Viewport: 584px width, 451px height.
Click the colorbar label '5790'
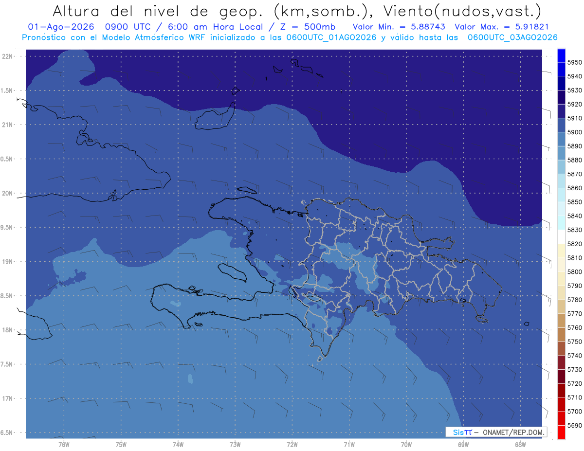point(574,286)
